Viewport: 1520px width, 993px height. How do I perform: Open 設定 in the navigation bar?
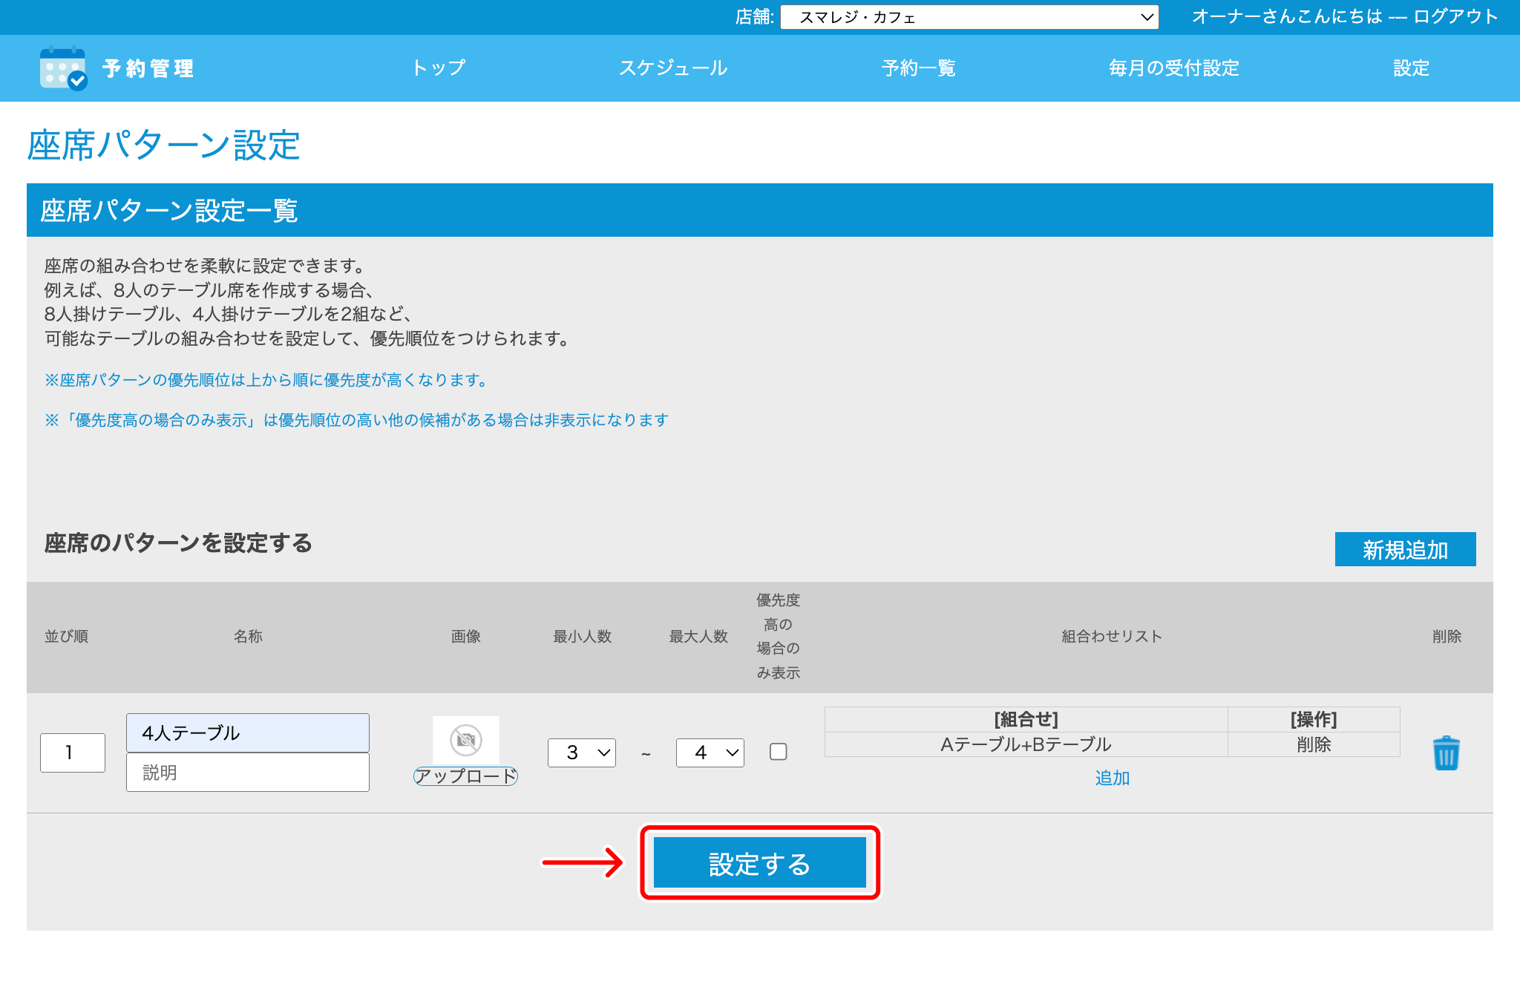click(x=1411, y=68)
